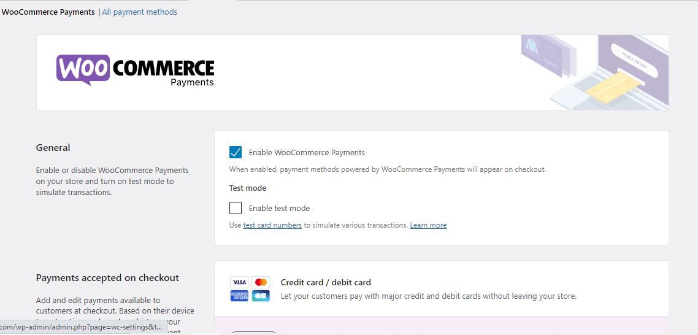
Task: Click the WooCommerce Payments breadcrumb text
Action: coord(48,12)
